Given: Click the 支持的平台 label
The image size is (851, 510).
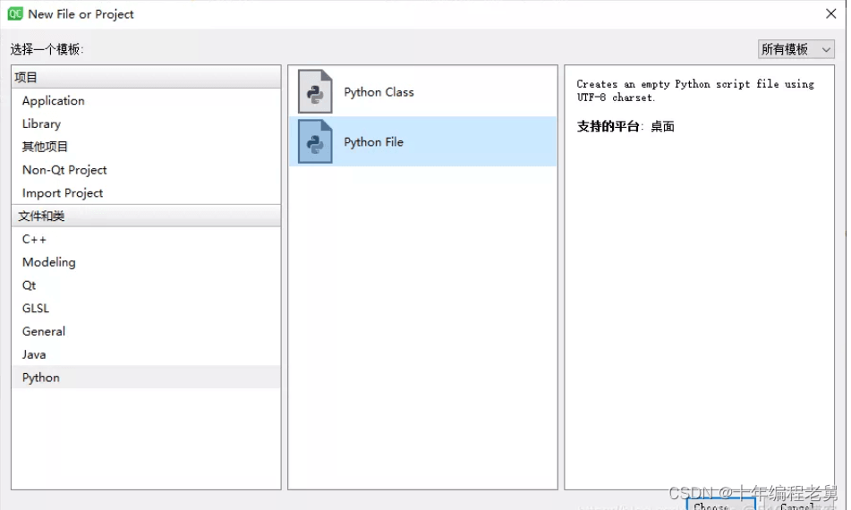Looking at the screenshot, I should 608,126.
